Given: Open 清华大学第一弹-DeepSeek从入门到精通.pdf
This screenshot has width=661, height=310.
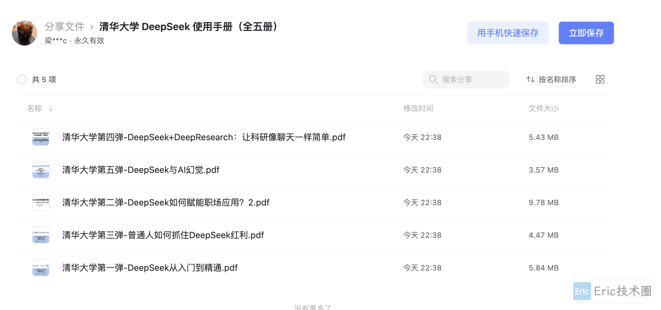Looking at the screenshot, I should (x=150, y=268).
